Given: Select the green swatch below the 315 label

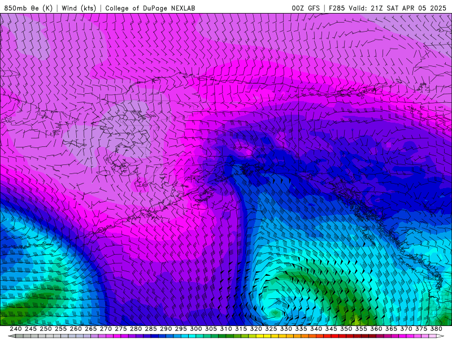Looking at the screenshot, I should point(237,336).
